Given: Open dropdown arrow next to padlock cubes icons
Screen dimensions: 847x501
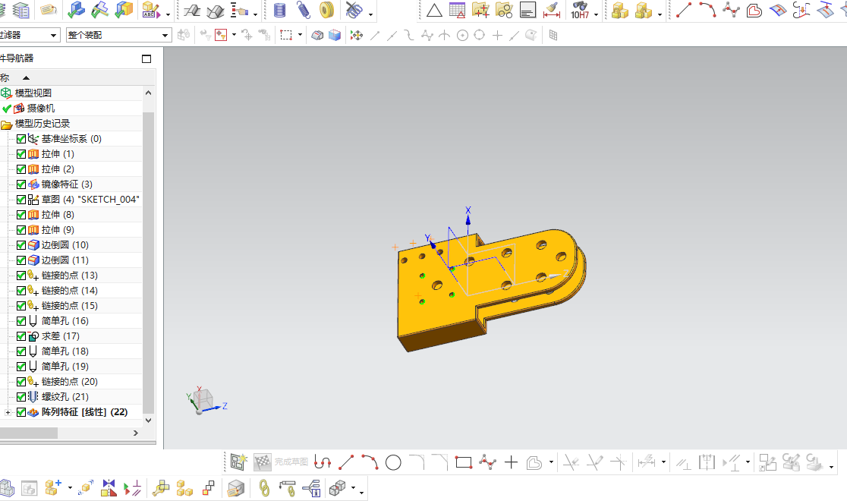Looking at the screenshot, I should click(x=660, y=14).
